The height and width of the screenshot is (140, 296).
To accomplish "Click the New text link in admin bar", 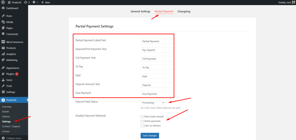I will 48,2.
